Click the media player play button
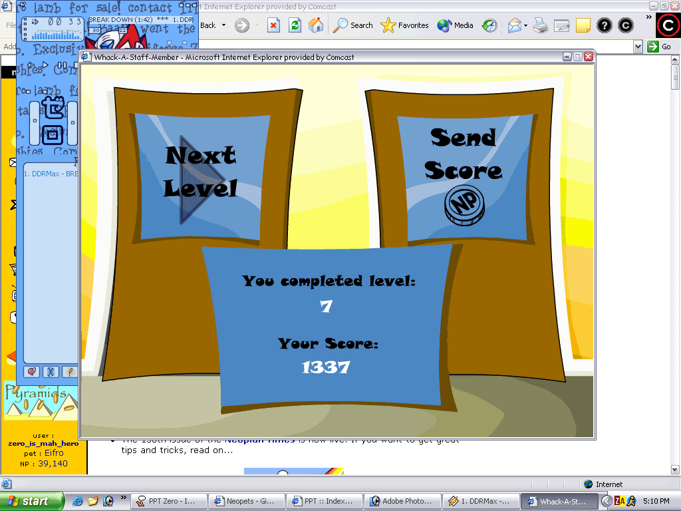The height and width of the screenshot is (511, 681). tap(45, 66)
